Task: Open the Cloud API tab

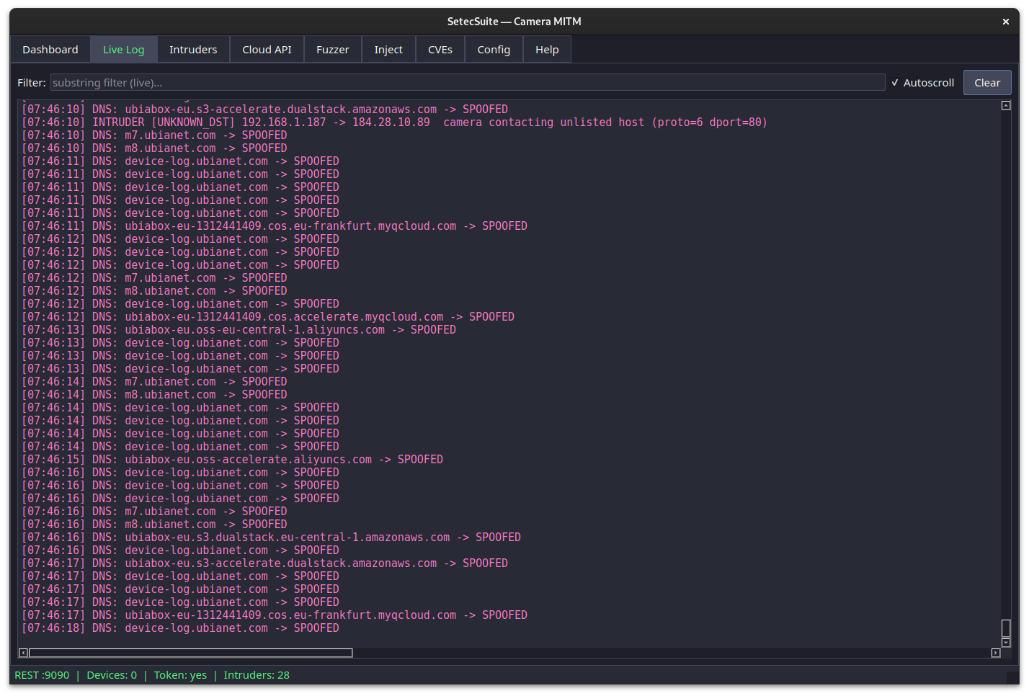Action: pos(267,49)
